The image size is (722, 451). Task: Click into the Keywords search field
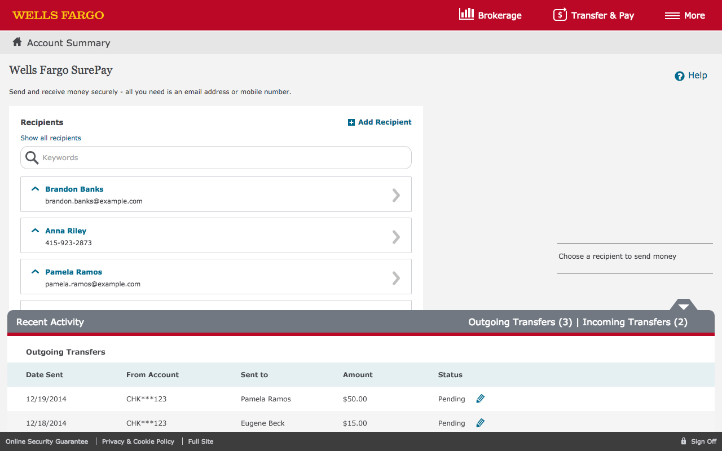click(226, 158)
